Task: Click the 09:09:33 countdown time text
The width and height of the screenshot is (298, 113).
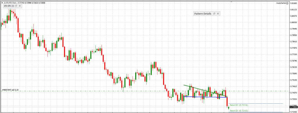Action: coord(9,6)
